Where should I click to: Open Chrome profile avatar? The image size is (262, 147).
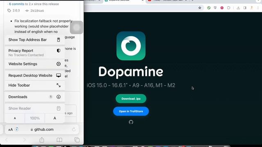(251, 8)
